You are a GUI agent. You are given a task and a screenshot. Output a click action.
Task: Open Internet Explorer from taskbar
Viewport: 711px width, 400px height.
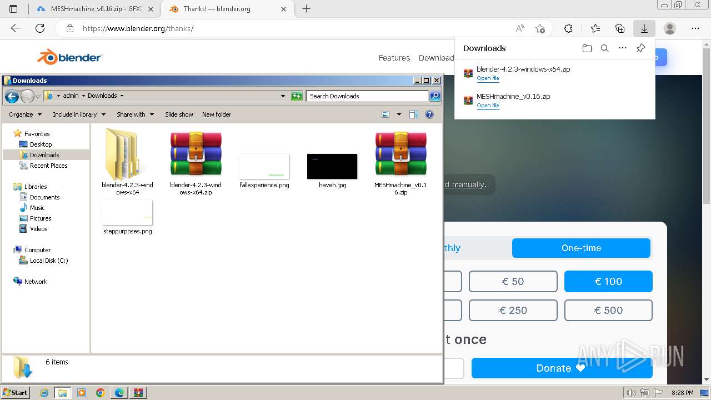(44, 393)
